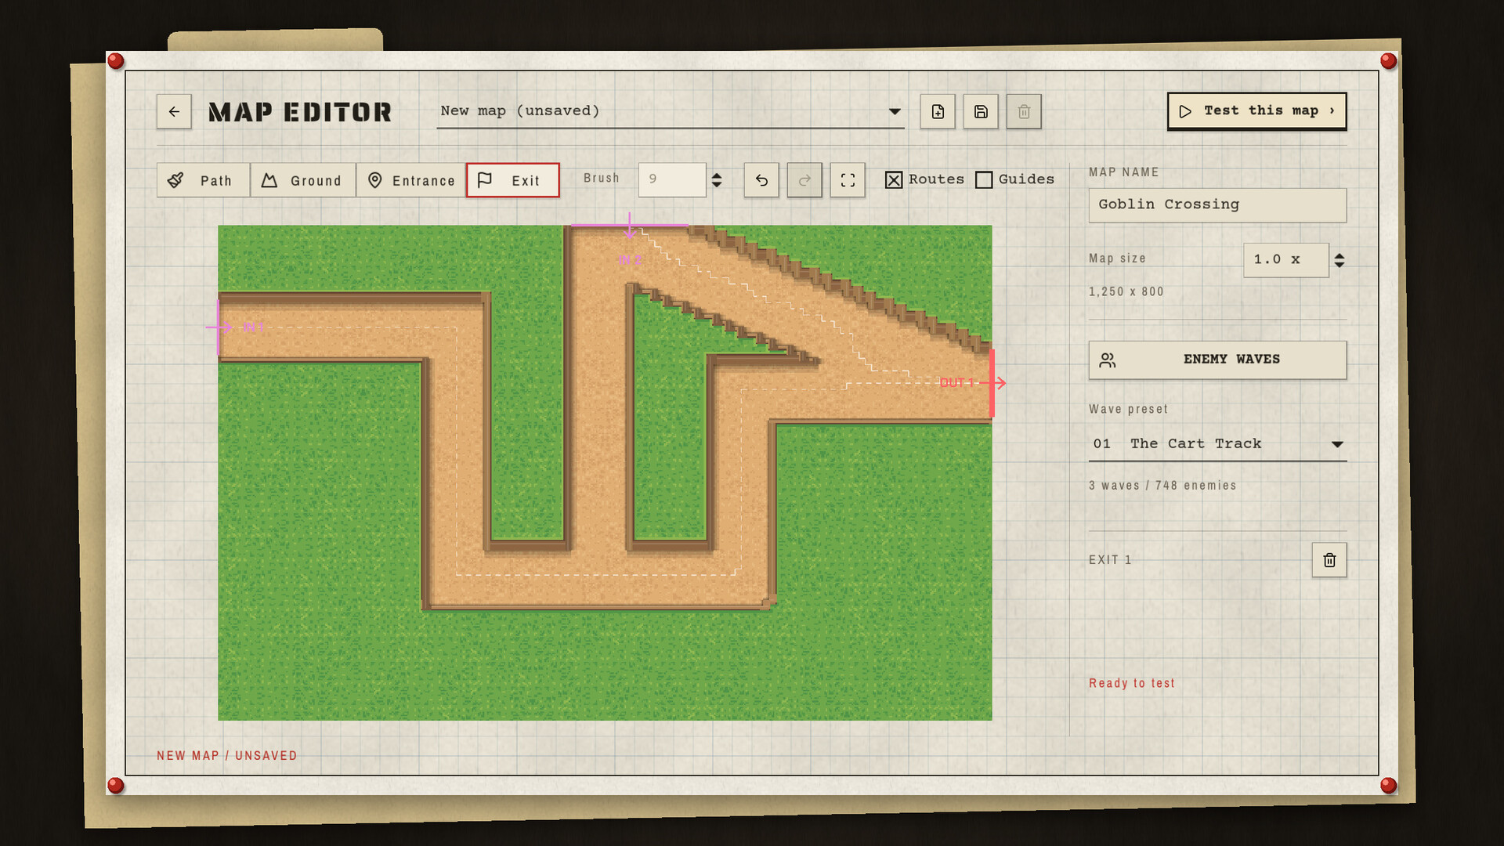
Task: Click Test this map button
Action: pyautogui.click(x=1257, y=111)
